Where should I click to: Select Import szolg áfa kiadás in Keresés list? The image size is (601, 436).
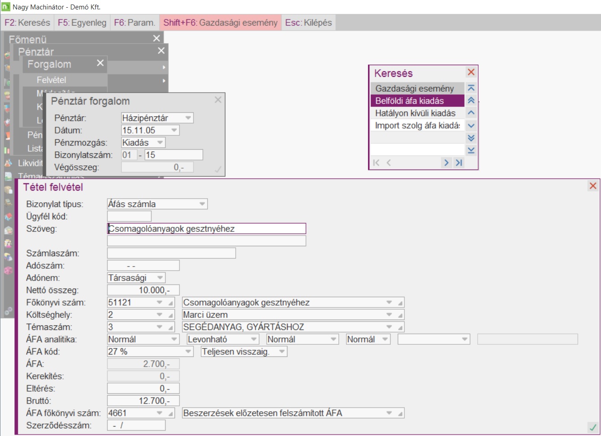pyautogui.click(x=417, y=125)
